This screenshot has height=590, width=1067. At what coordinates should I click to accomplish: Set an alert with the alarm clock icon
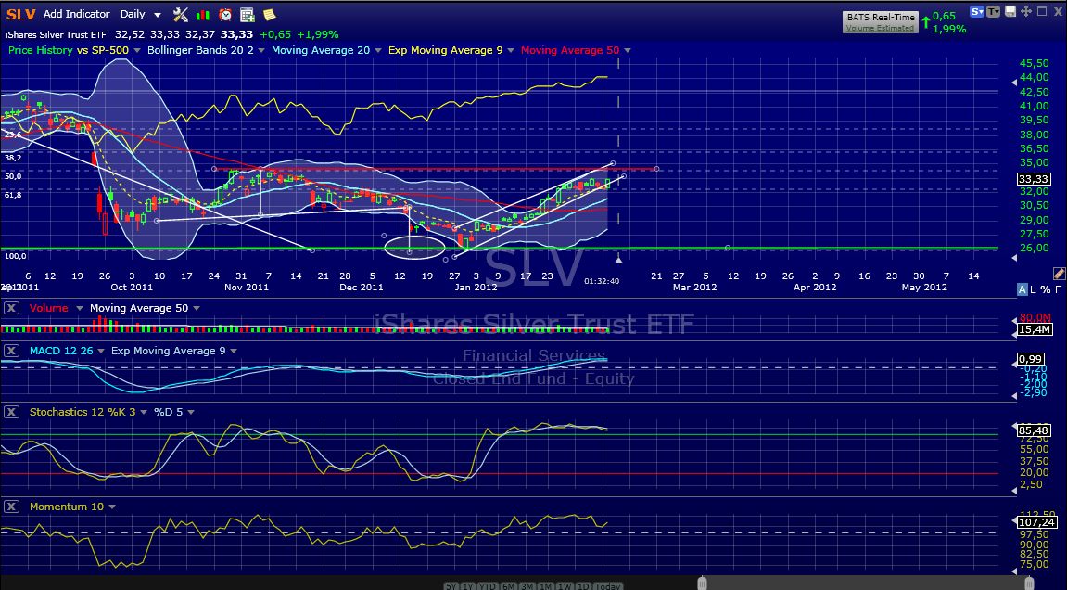pyautogui.click(x=225, y=14)
